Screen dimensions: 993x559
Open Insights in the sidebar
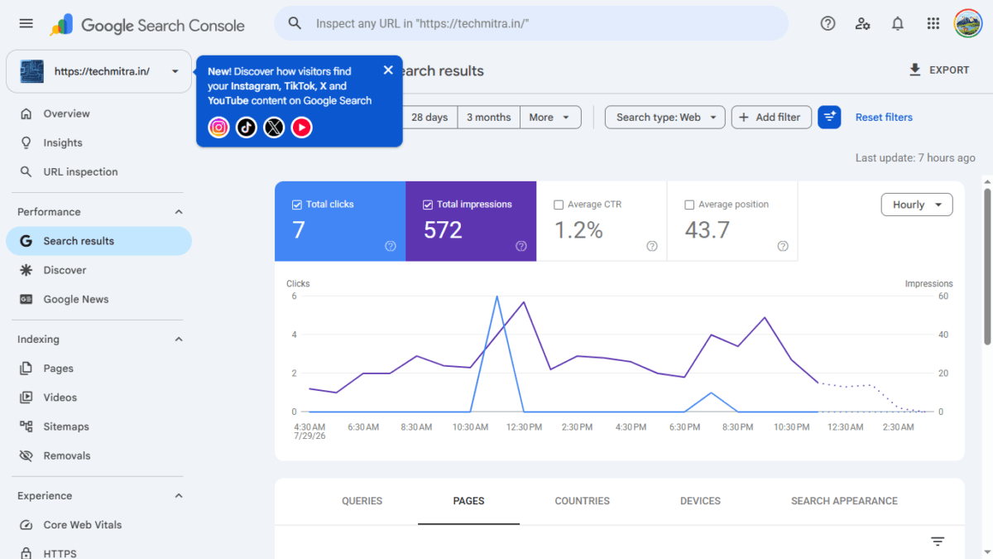point(98,142)
